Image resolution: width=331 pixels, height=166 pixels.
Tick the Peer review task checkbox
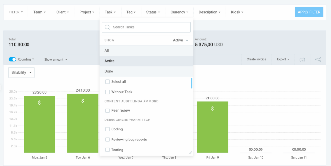click(108, 110)
